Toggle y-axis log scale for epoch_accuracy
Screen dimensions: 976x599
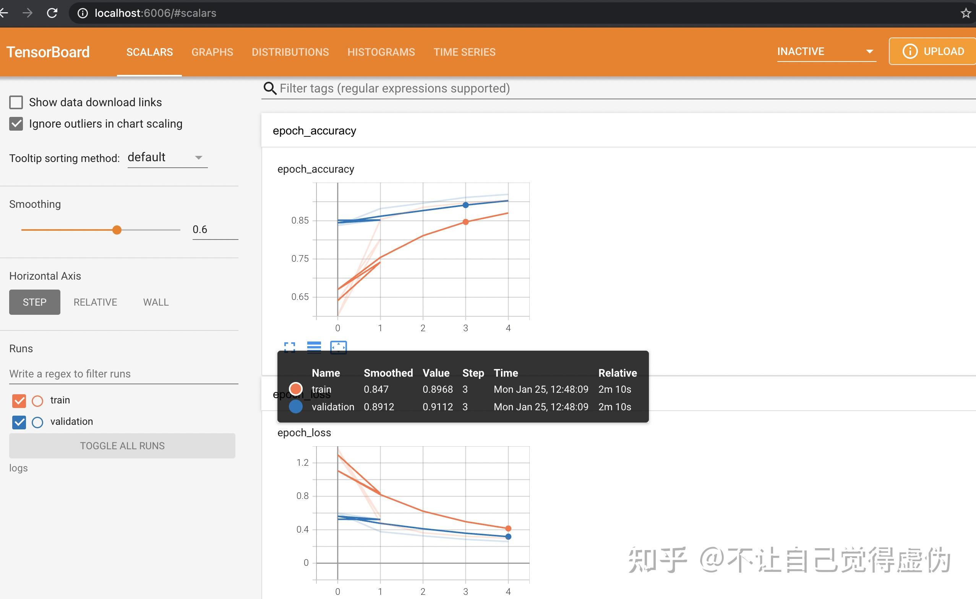(x=314, y=347)
